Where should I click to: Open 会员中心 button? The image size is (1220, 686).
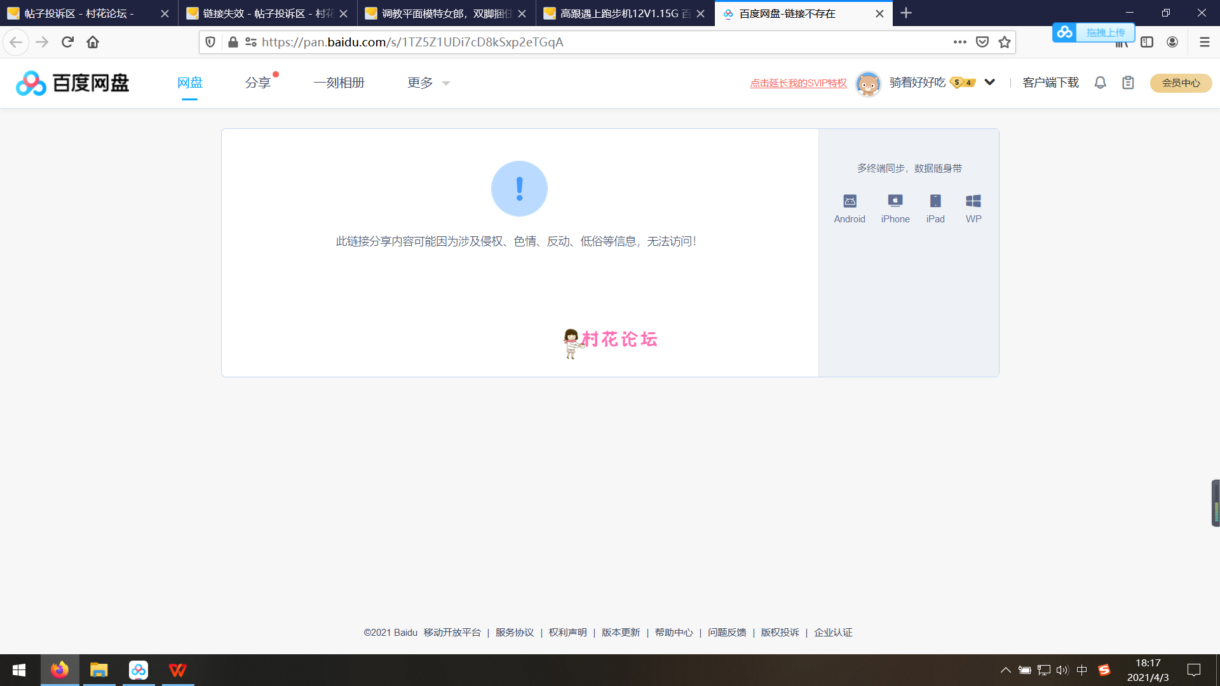[x=1181, y=83]
